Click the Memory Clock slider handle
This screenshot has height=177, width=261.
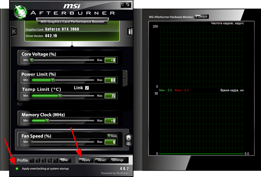[x=47, y=121]
